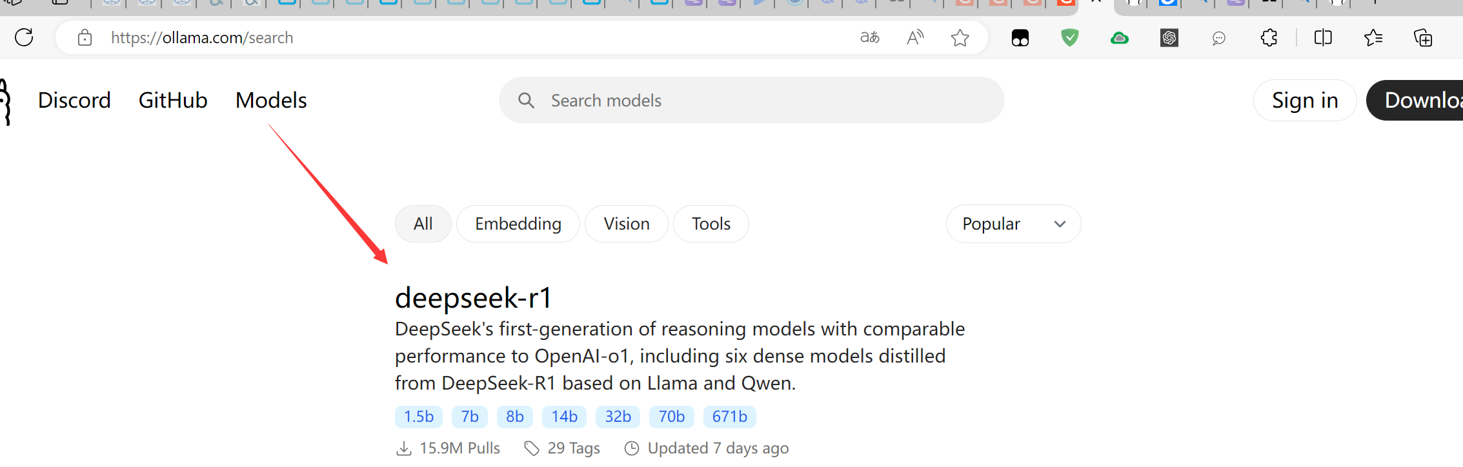
Task: Filter by Embedding models
Action: coord(518,224)
